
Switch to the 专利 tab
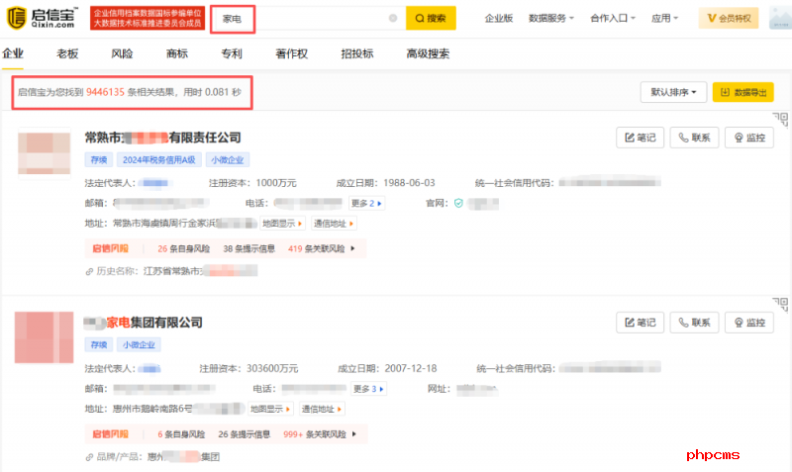coord(232,53)
